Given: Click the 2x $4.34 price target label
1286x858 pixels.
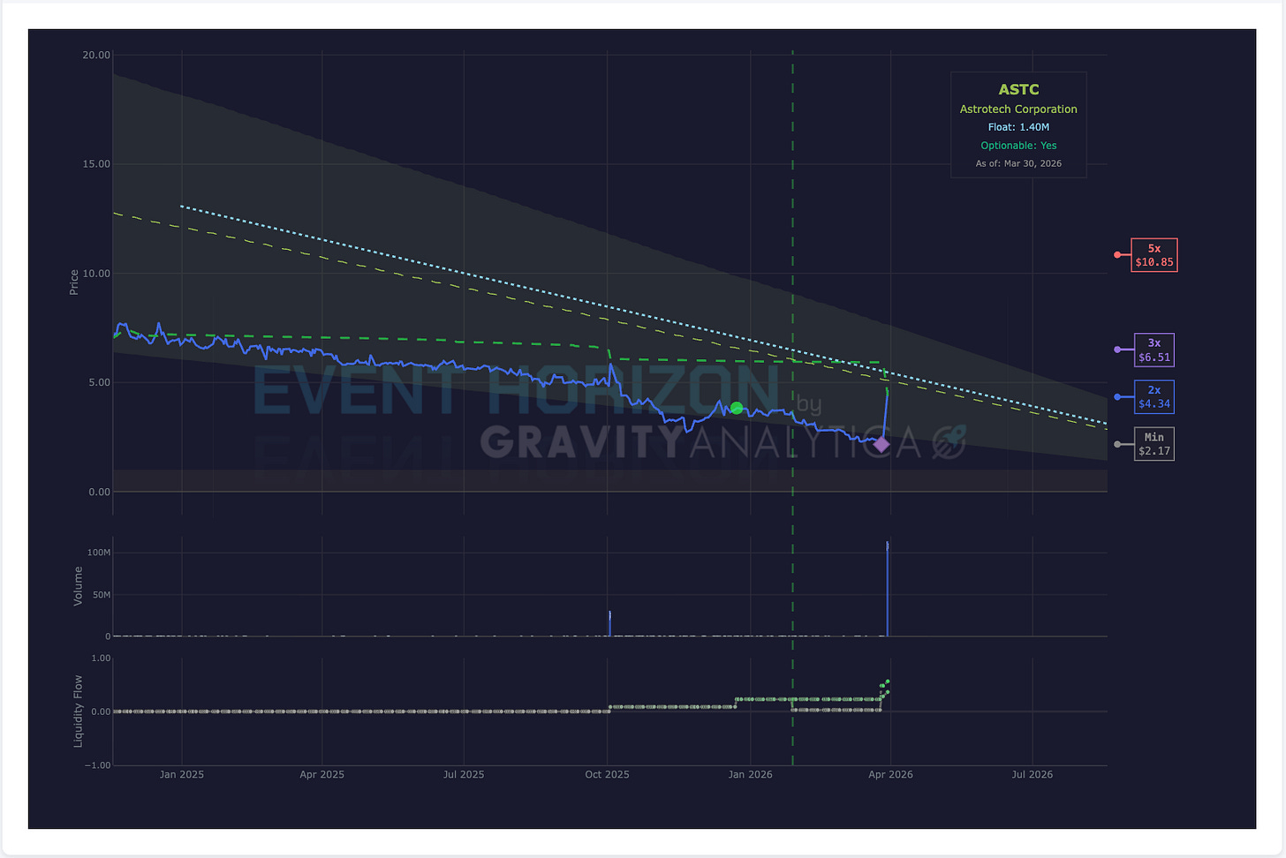Looking at the screenshot, I should [x=1154, y=397].
